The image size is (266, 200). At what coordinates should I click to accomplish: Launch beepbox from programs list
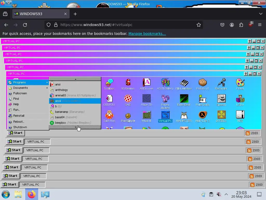[x=75, y=123]
